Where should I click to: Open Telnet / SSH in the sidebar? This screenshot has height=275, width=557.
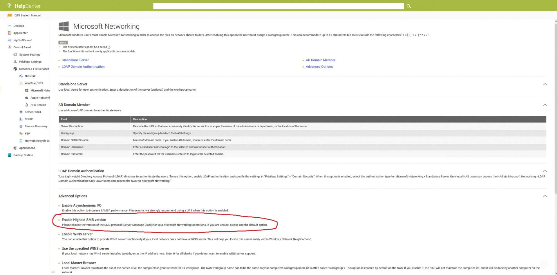click(32, 112)
